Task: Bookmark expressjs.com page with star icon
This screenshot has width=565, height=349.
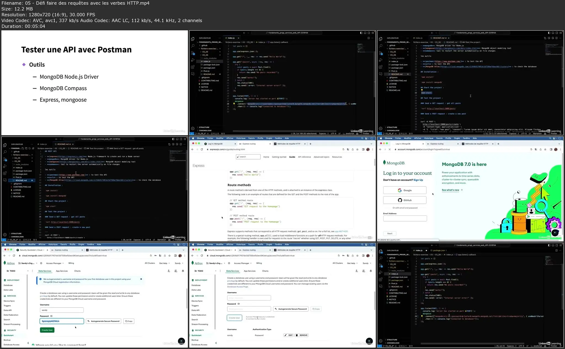Action: (x=357, y=149)
